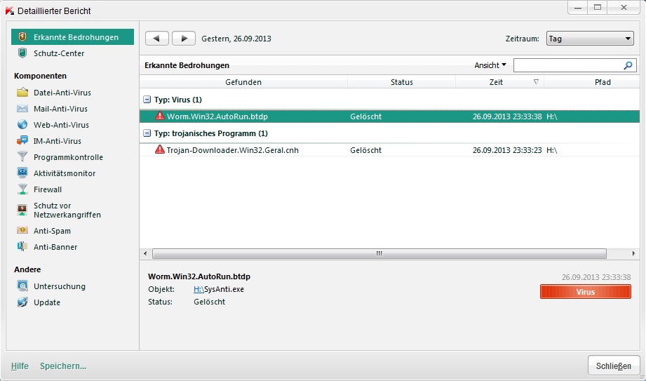646x381 pixels.
Task: Select the Trojan-Downloader.Win32.Geral.cnh row
Action: [389, 149]
